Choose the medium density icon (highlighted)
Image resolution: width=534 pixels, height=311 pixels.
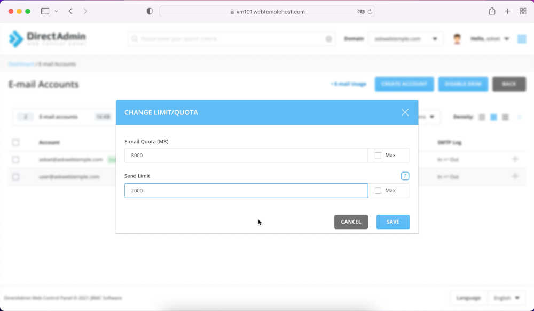pyautogui.click(x=493, y=117)
